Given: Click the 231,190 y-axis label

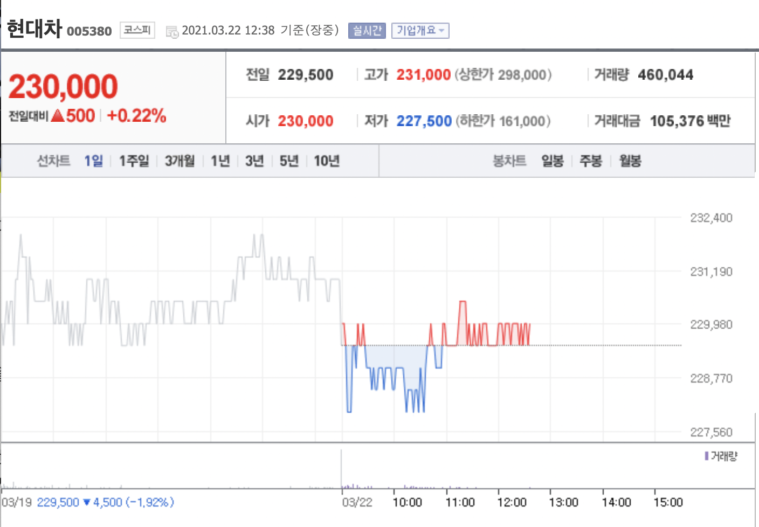Looking at the screenshot, I should pos(712,272).
